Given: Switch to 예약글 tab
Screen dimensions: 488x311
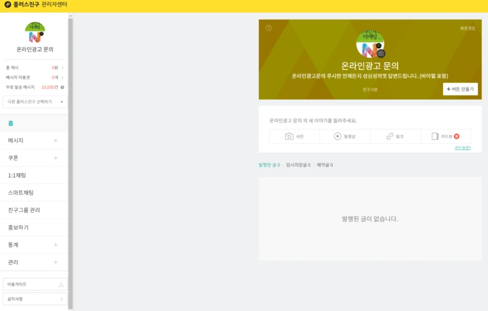Looking at the screenshot, I should tap(324, 165).
